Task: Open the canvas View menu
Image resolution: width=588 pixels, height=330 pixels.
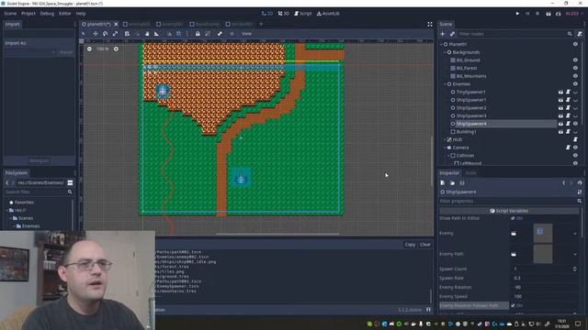Action: point(246,34)
